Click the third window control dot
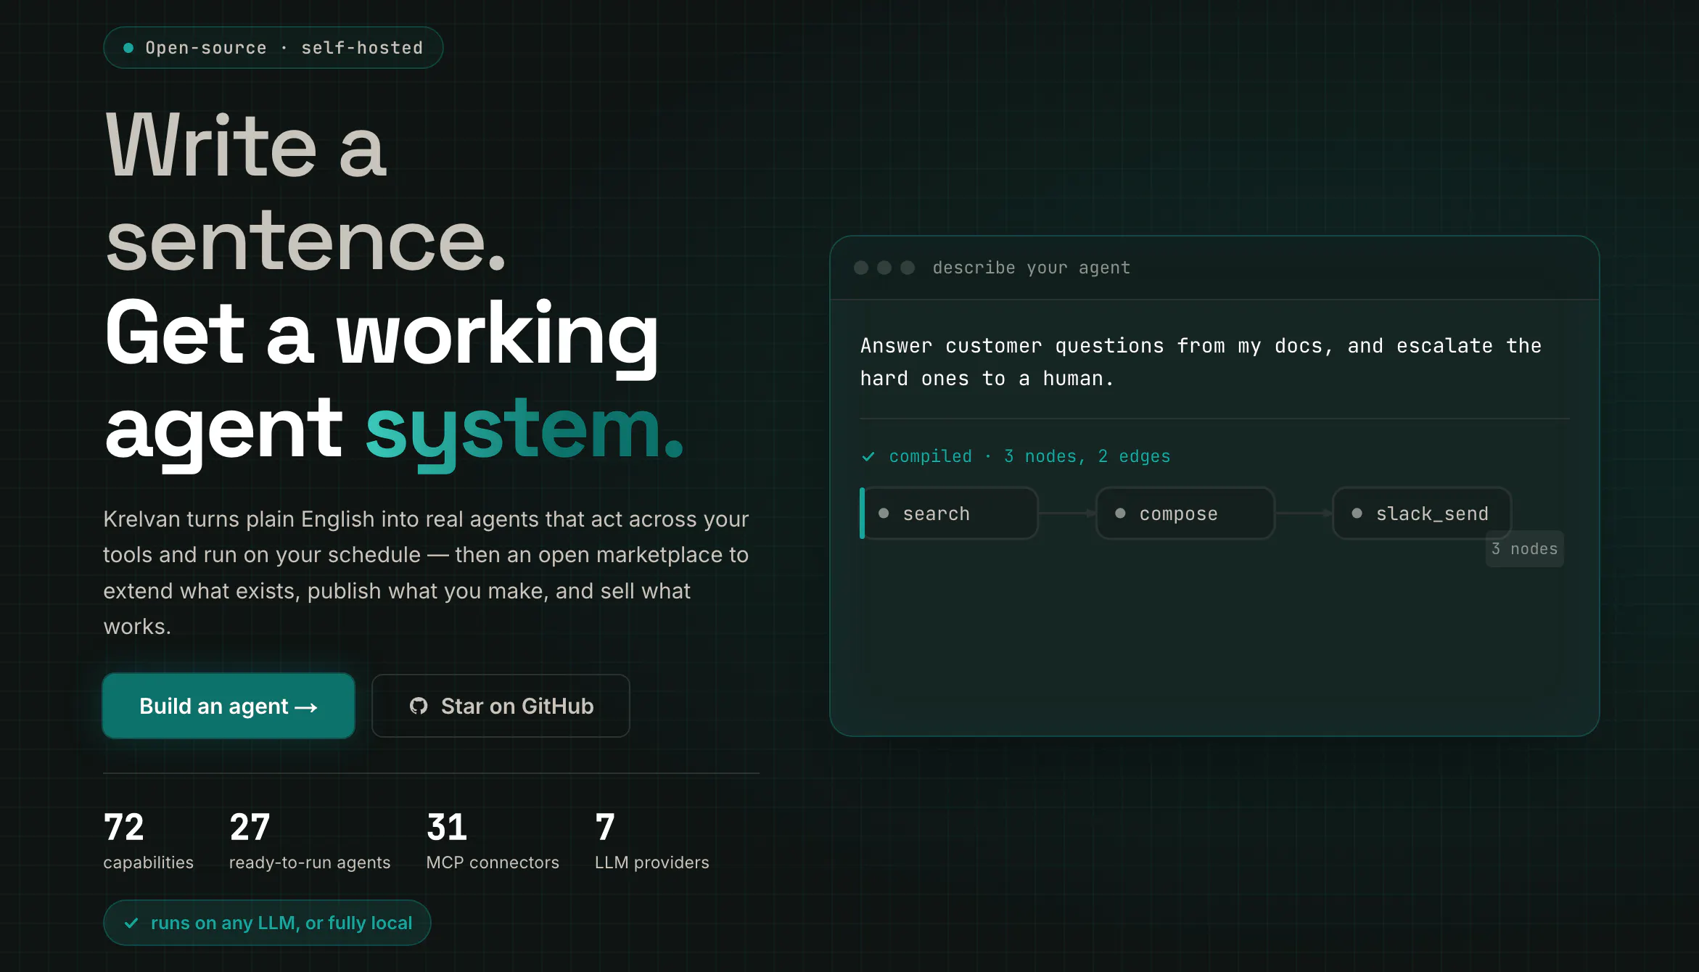Screen dimensions: 1699x972 908,268
